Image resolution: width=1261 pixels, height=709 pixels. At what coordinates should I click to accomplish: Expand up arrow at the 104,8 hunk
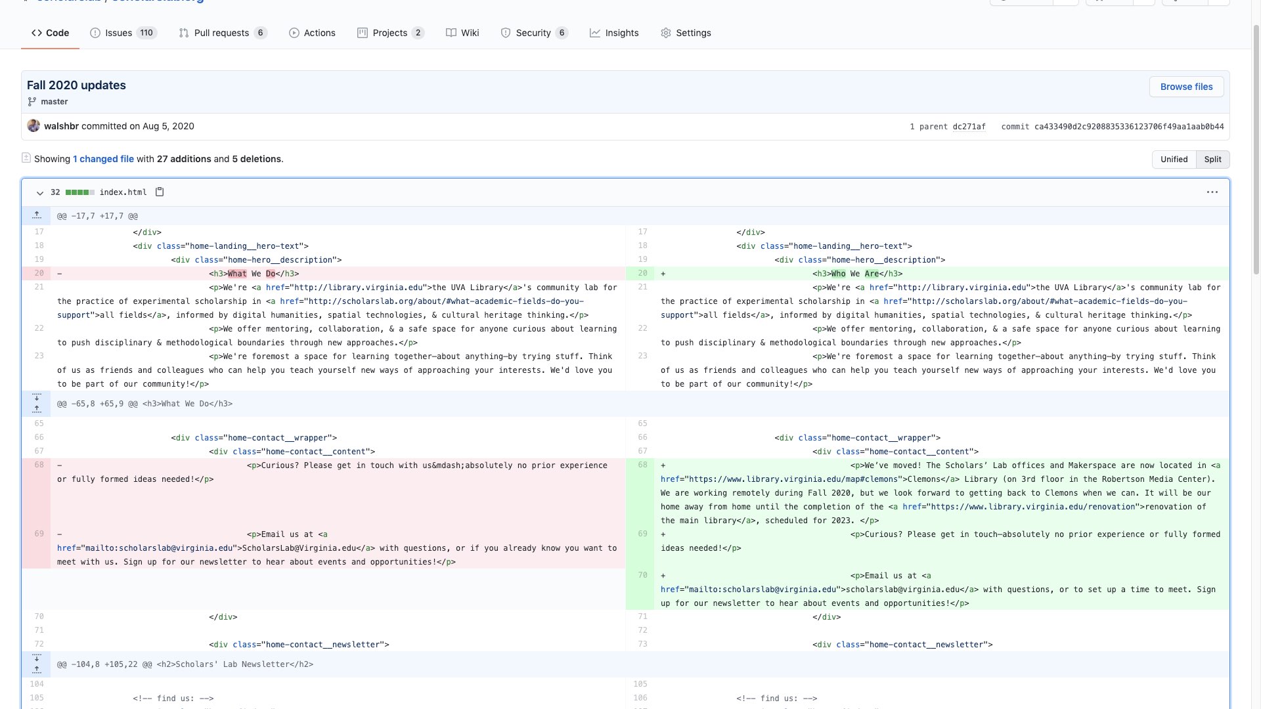[37, 670]
